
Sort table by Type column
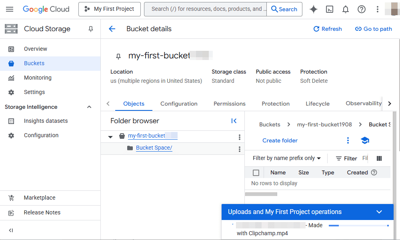pos(328,173)
